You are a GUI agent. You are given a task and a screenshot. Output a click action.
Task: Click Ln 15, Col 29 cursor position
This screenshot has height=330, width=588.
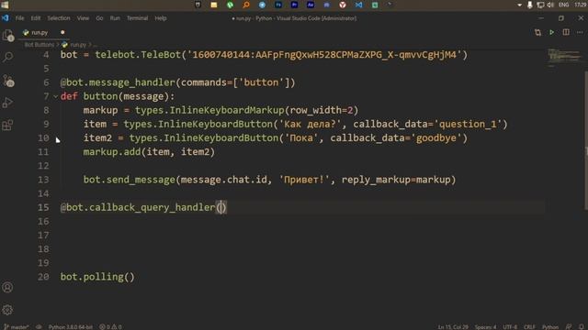coord(453,326)
